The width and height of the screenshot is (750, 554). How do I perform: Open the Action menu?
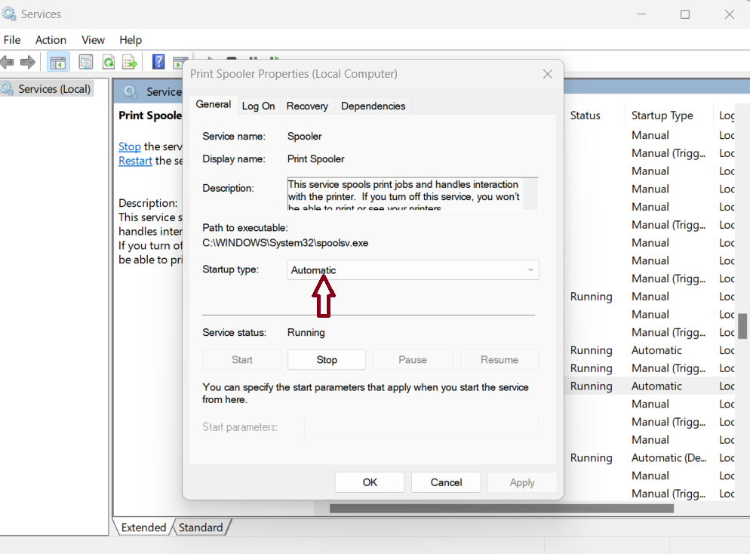tap(51, 40)
